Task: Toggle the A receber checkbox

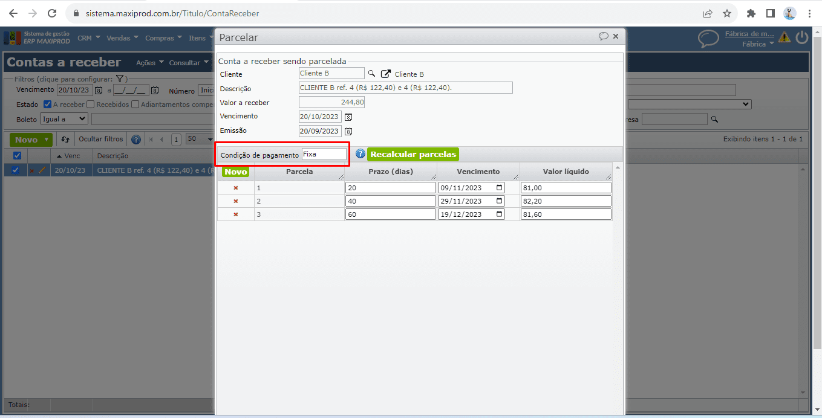Action: coord(48,104)
